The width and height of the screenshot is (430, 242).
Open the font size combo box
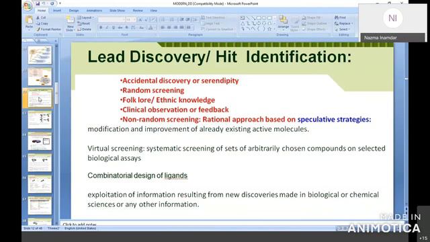(x=131, y=19)
